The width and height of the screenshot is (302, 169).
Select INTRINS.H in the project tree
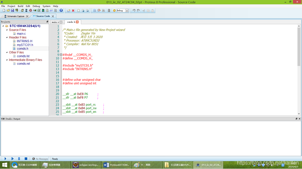pyautogui.click(x=24, y=41)
